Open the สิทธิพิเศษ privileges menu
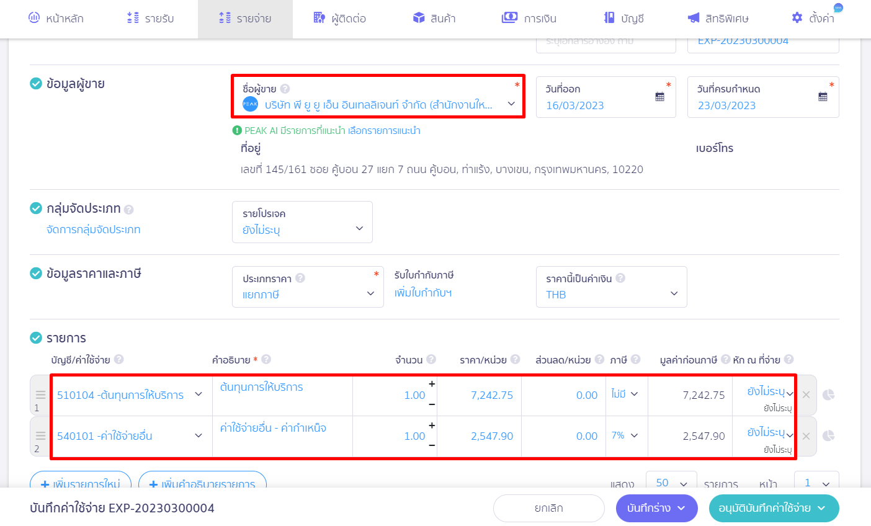This screenshot has height=526, width=871. pyautogui.click(x=718, y=19)
